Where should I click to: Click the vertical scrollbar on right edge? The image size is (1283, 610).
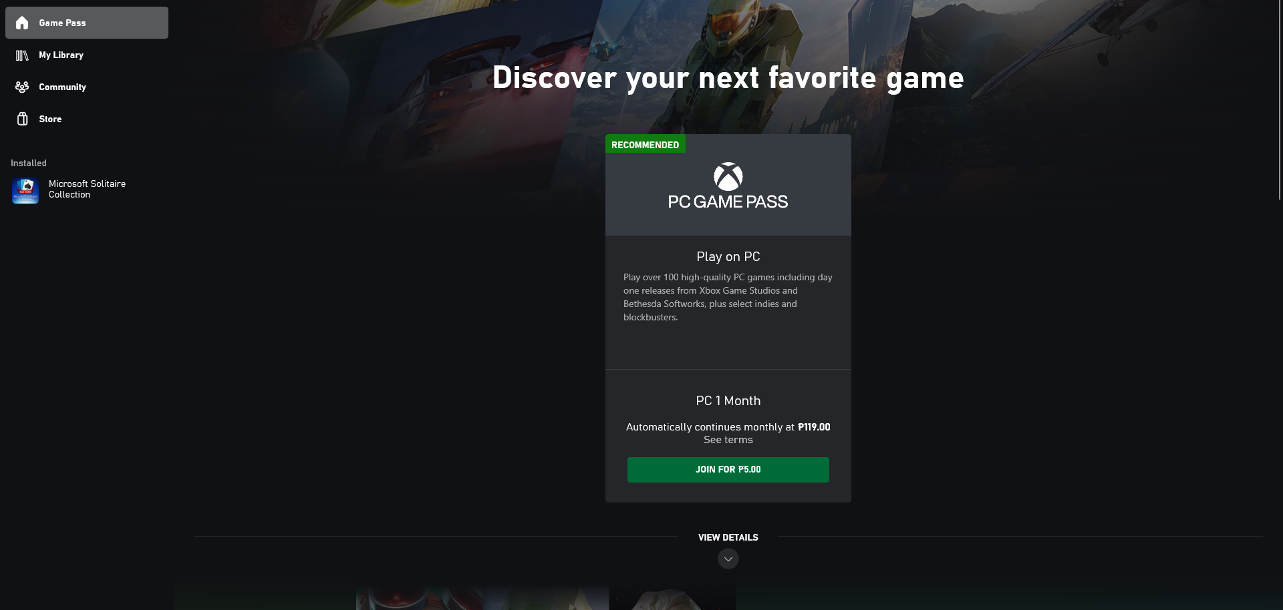coord(1280,100)
